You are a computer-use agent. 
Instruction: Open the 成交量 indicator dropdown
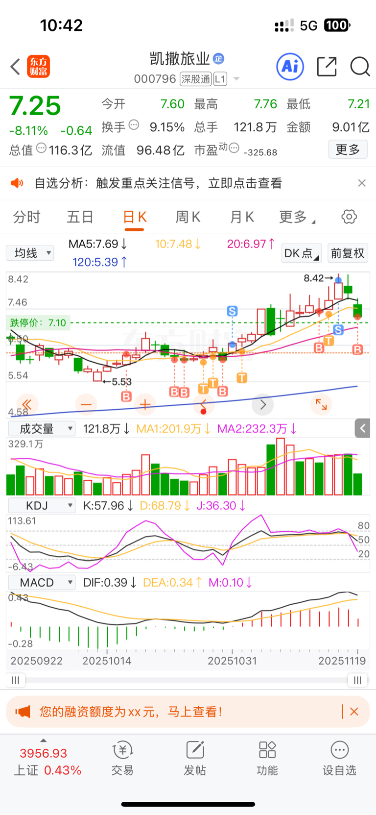tap(41, 429)
